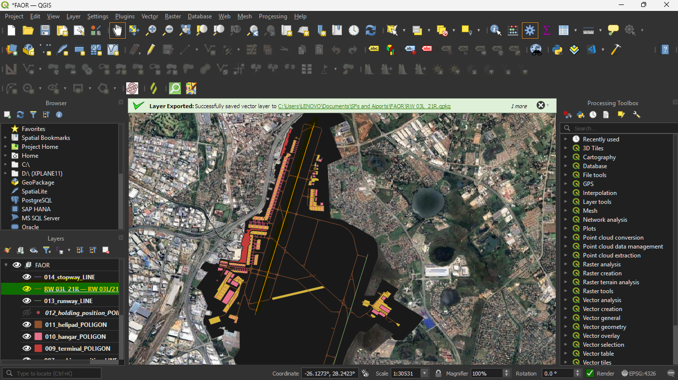678x380 pixels.
Task: Activate the Identify Features tool
Action: pyautogui.click(x=496, y=30)
